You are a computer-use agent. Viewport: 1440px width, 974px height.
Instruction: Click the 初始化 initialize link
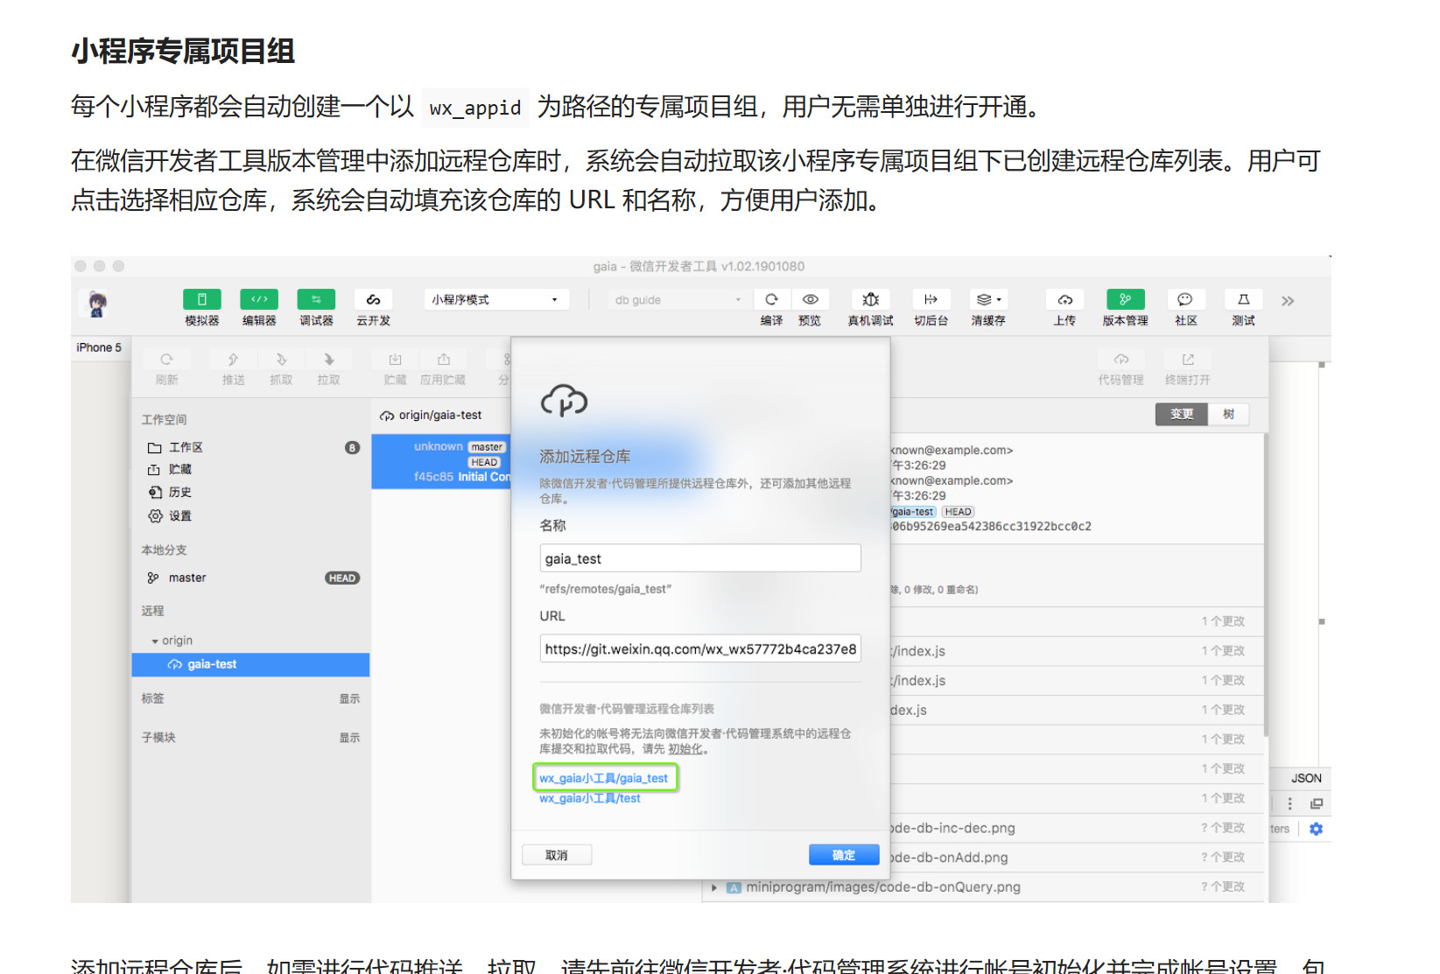[685, 749]
